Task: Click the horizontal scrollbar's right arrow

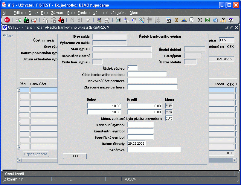Action: [x=235, y=160]
